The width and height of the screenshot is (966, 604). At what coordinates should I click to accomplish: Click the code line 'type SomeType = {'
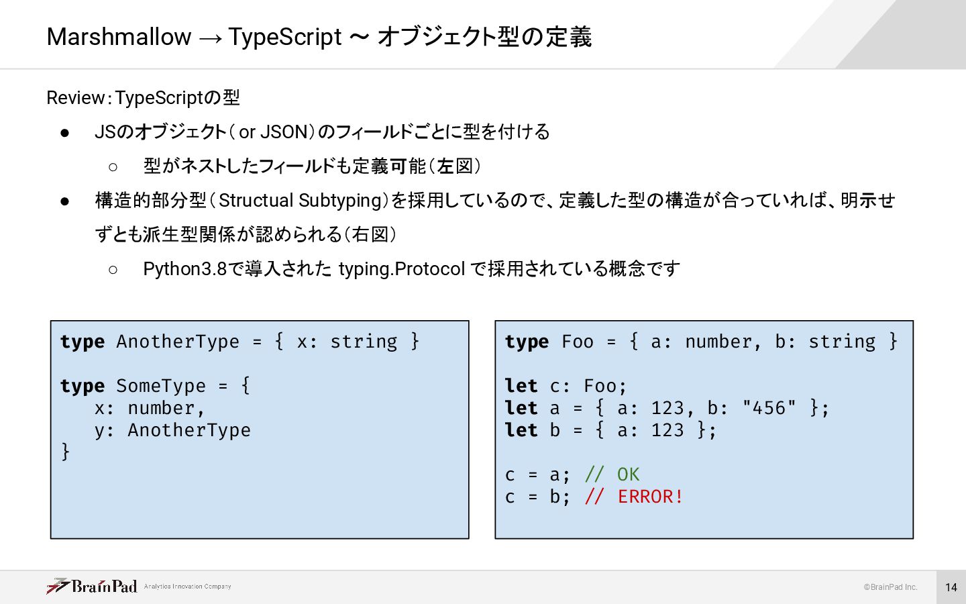click(x=155, y=386)
